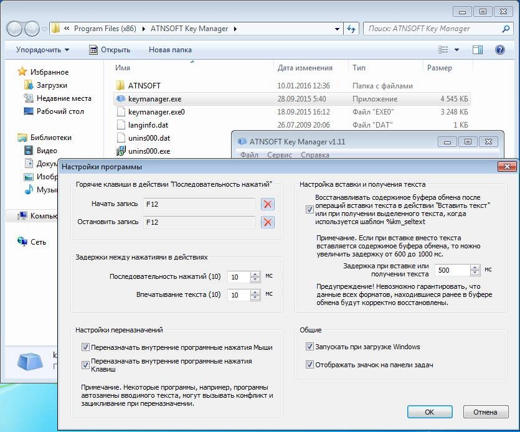Click the 'Остановить запись' hotkey field
The width and height of the screenshot is (520, 432).
[199, 222]
